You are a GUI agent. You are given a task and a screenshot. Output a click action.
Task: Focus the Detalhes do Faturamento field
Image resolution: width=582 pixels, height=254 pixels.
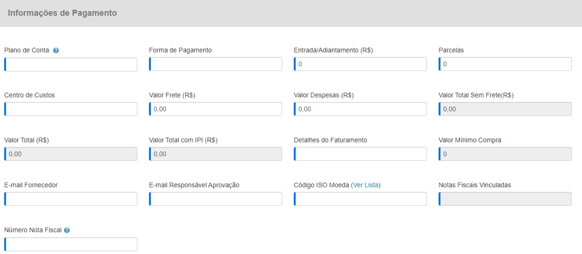pyautogui.click(x=361, y=154)
